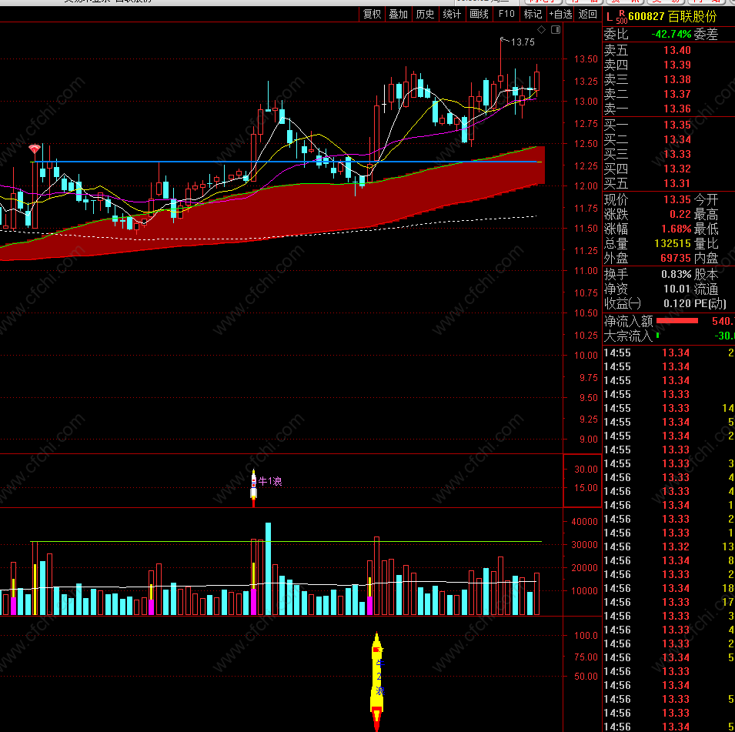
Task: Click the 收益(一) 0.120 earnings value
Action: click(x=677, y=303)
